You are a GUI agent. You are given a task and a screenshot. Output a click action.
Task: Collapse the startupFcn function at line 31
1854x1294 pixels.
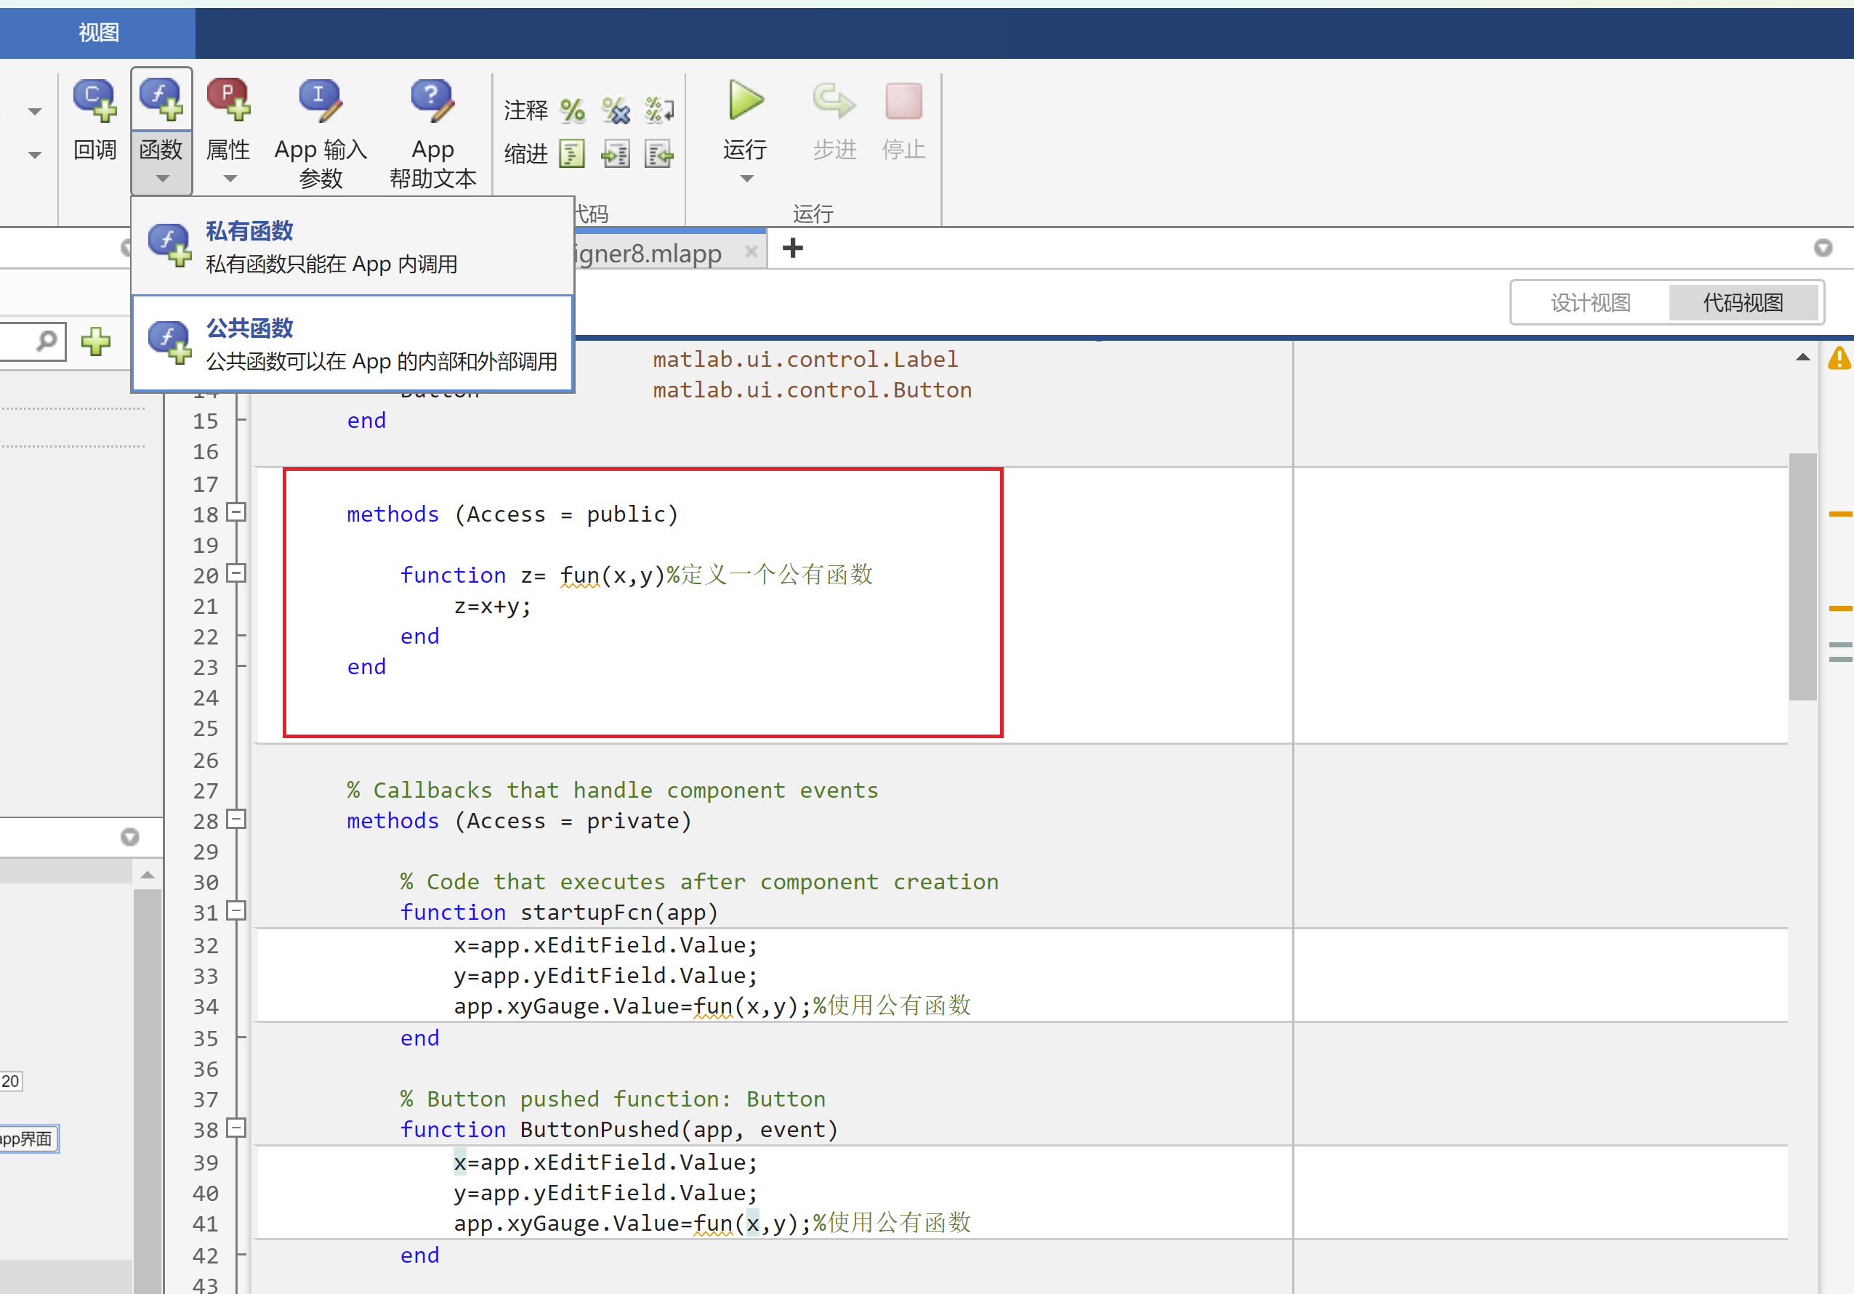coord(235,911)
